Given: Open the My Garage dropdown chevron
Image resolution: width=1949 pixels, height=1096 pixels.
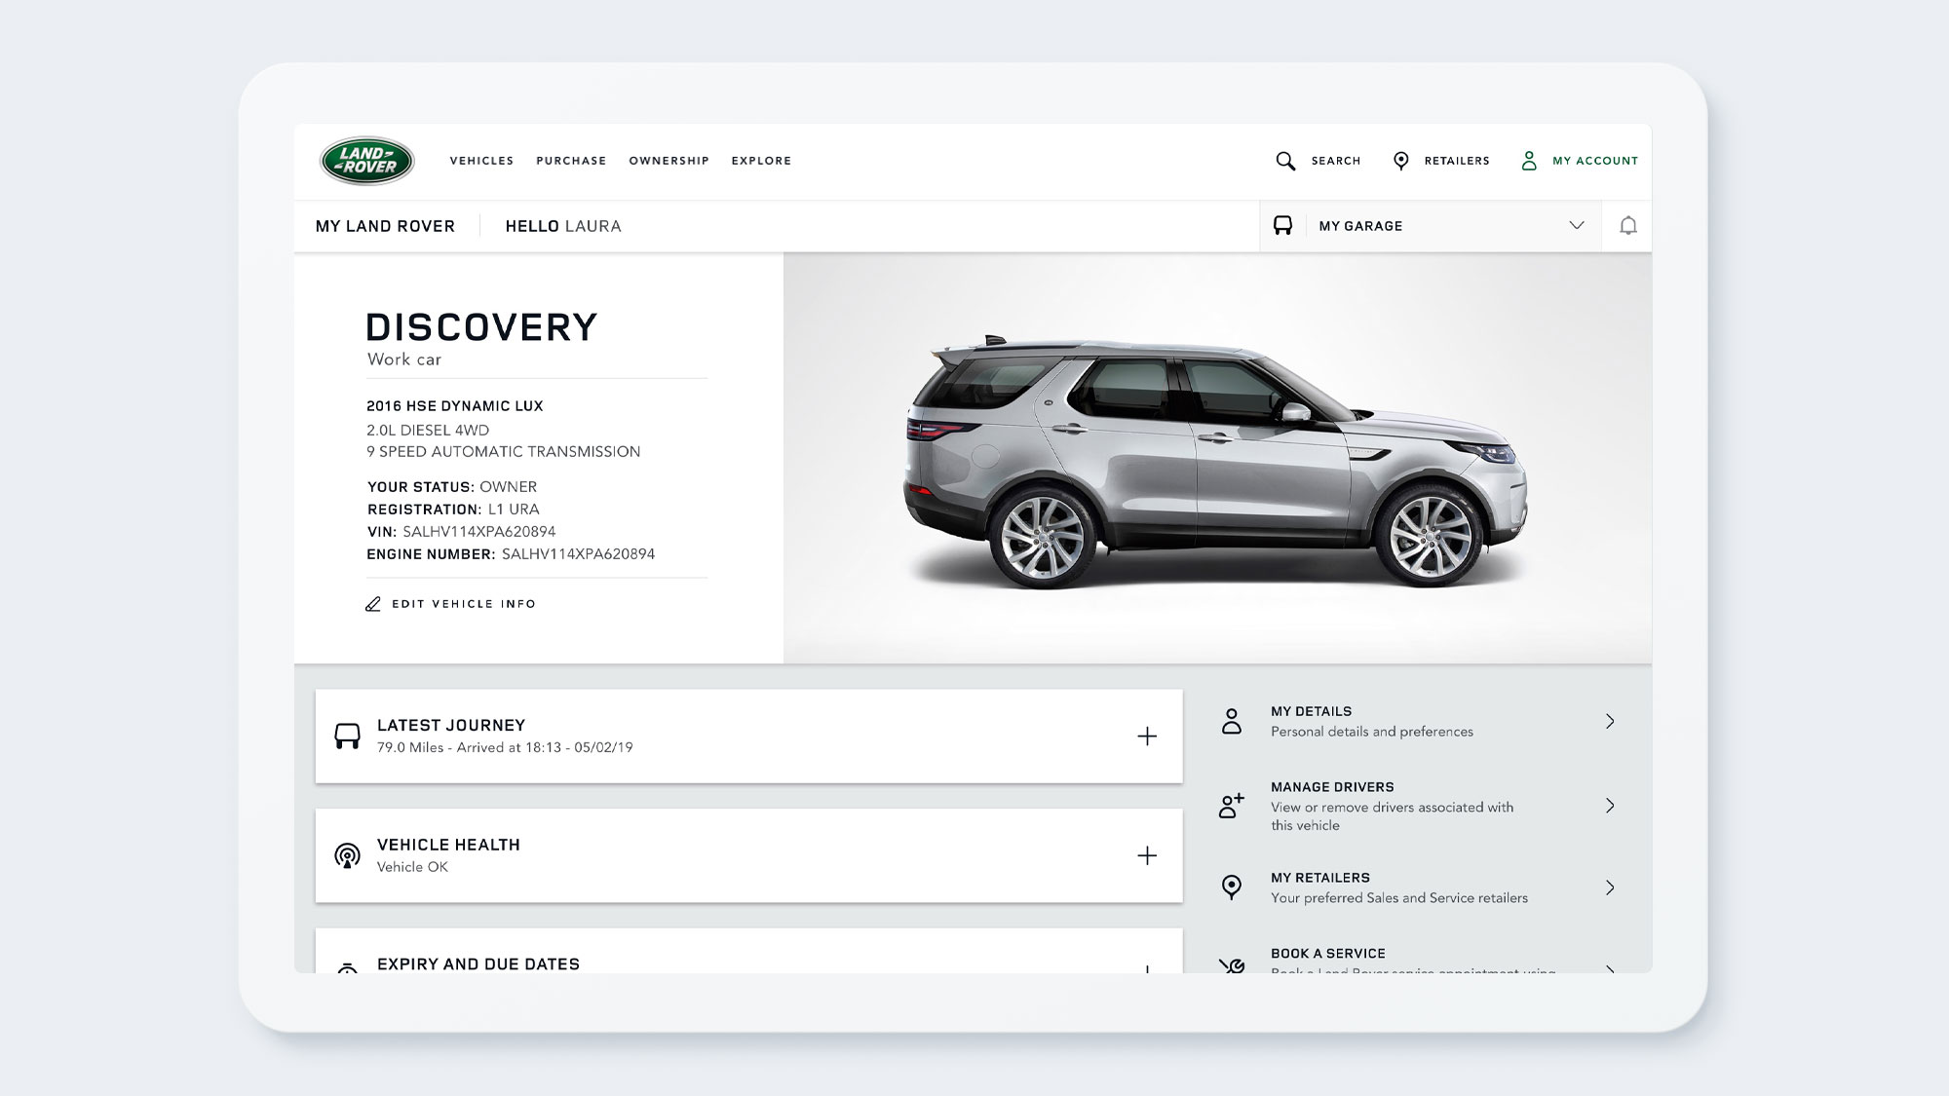Looking at the screenshot, I should tap(1577, 226).
